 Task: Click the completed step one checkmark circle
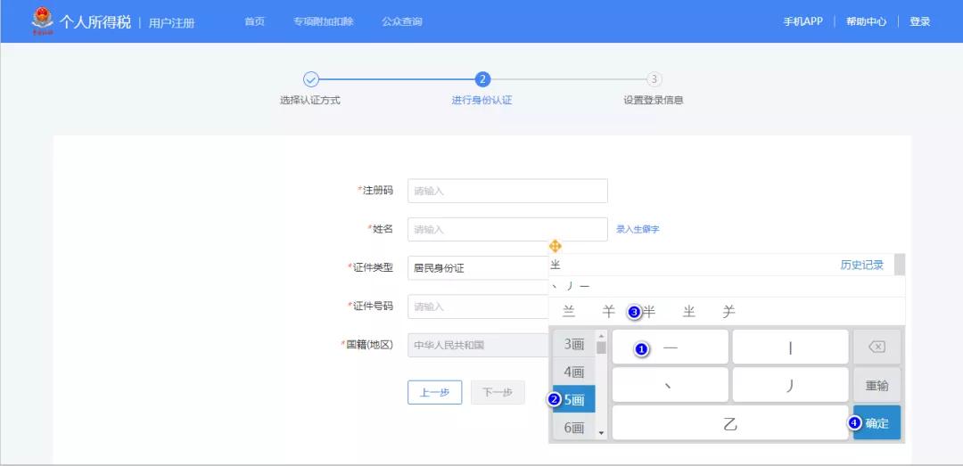tap(311, 79)
